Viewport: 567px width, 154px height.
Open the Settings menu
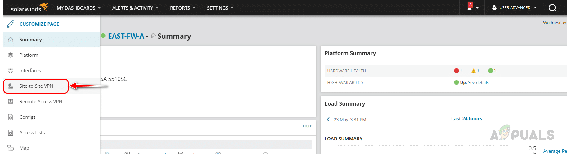pyautogui.click(x=220, y=8)
